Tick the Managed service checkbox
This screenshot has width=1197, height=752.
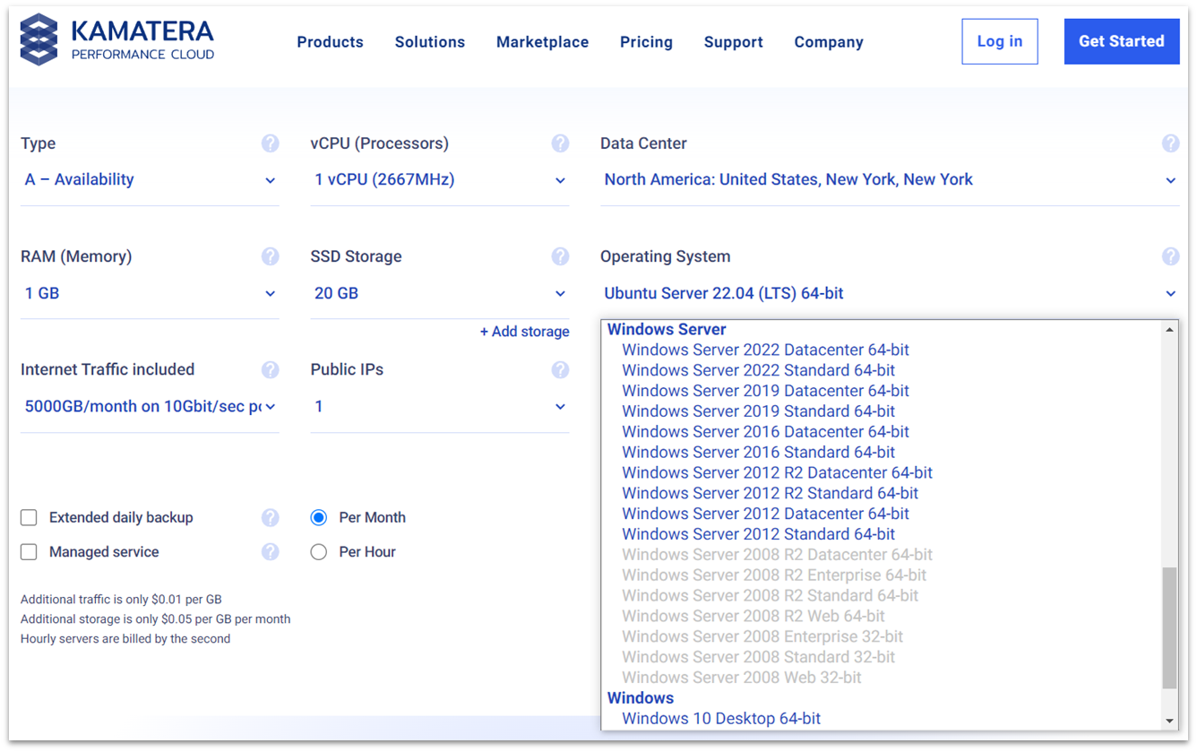tap(30, 552)
